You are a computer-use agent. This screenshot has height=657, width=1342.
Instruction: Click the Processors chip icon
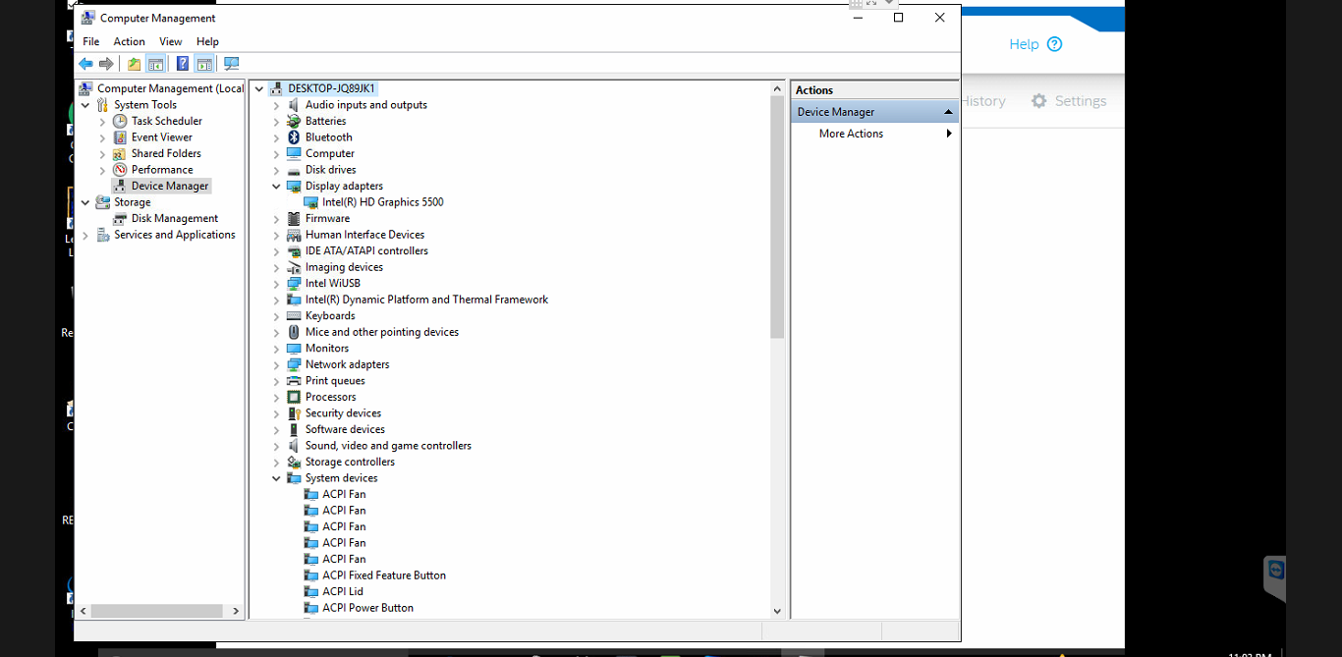point(294,397)
